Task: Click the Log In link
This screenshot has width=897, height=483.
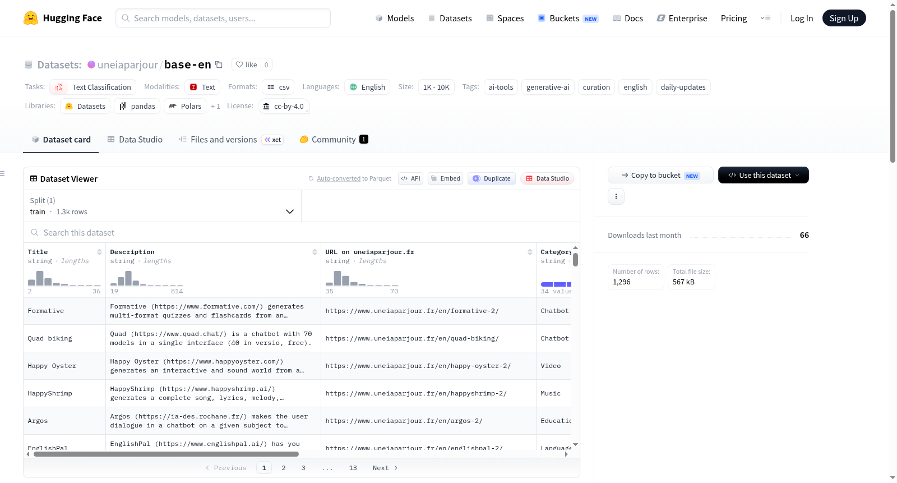Action: pyautogui.click(x=802, y=18)
